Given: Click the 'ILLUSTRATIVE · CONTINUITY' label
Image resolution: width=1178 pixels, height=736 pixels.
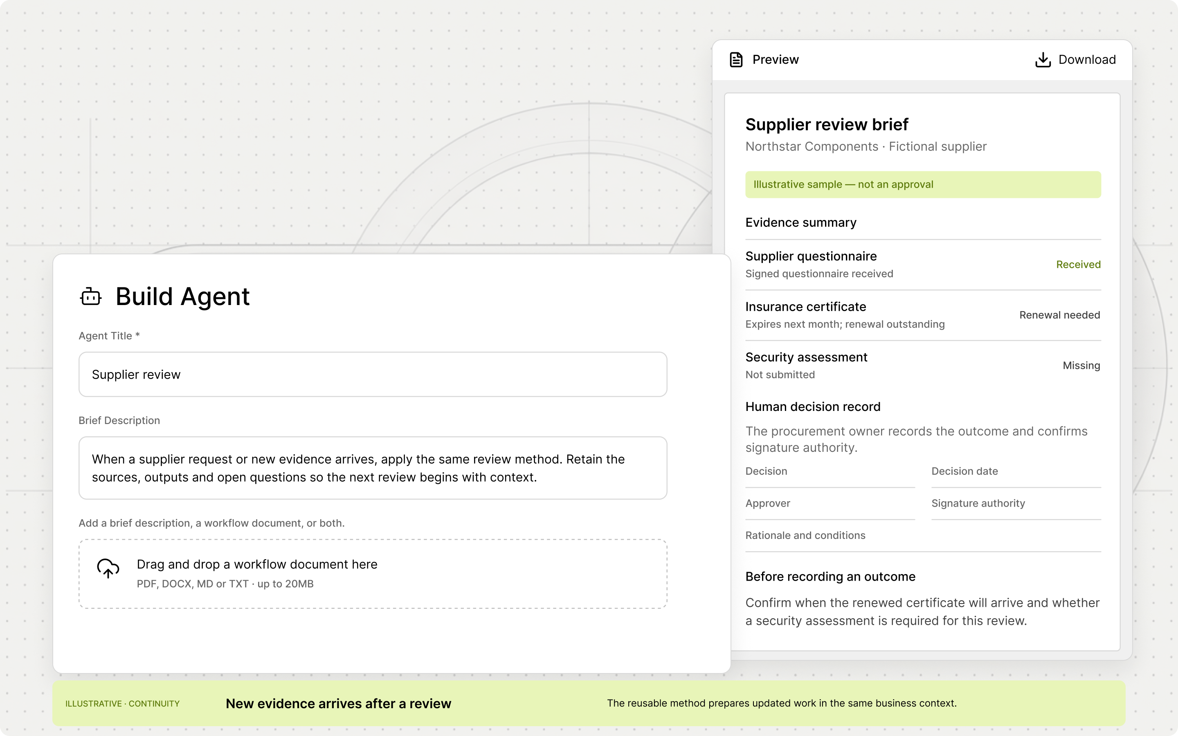Looking at the screenshot, I should [123, 703].
